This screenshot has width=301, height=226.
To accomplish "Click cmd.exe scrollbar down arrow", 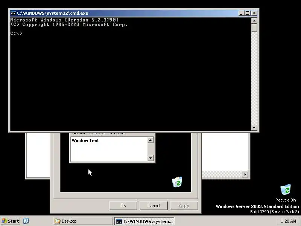I will pos(254,127).
